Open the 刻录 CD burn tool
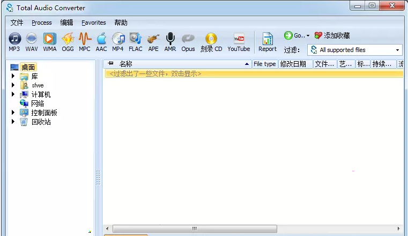 click(x=211, y=42)
